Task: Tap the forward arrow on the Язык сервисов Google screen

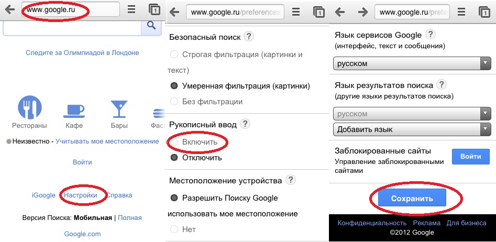Action: [x=363, y=13]
